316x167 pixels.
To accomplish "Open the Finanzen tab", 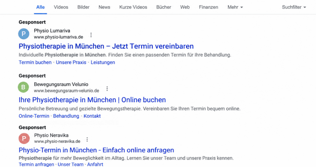I will coord(209,7).
